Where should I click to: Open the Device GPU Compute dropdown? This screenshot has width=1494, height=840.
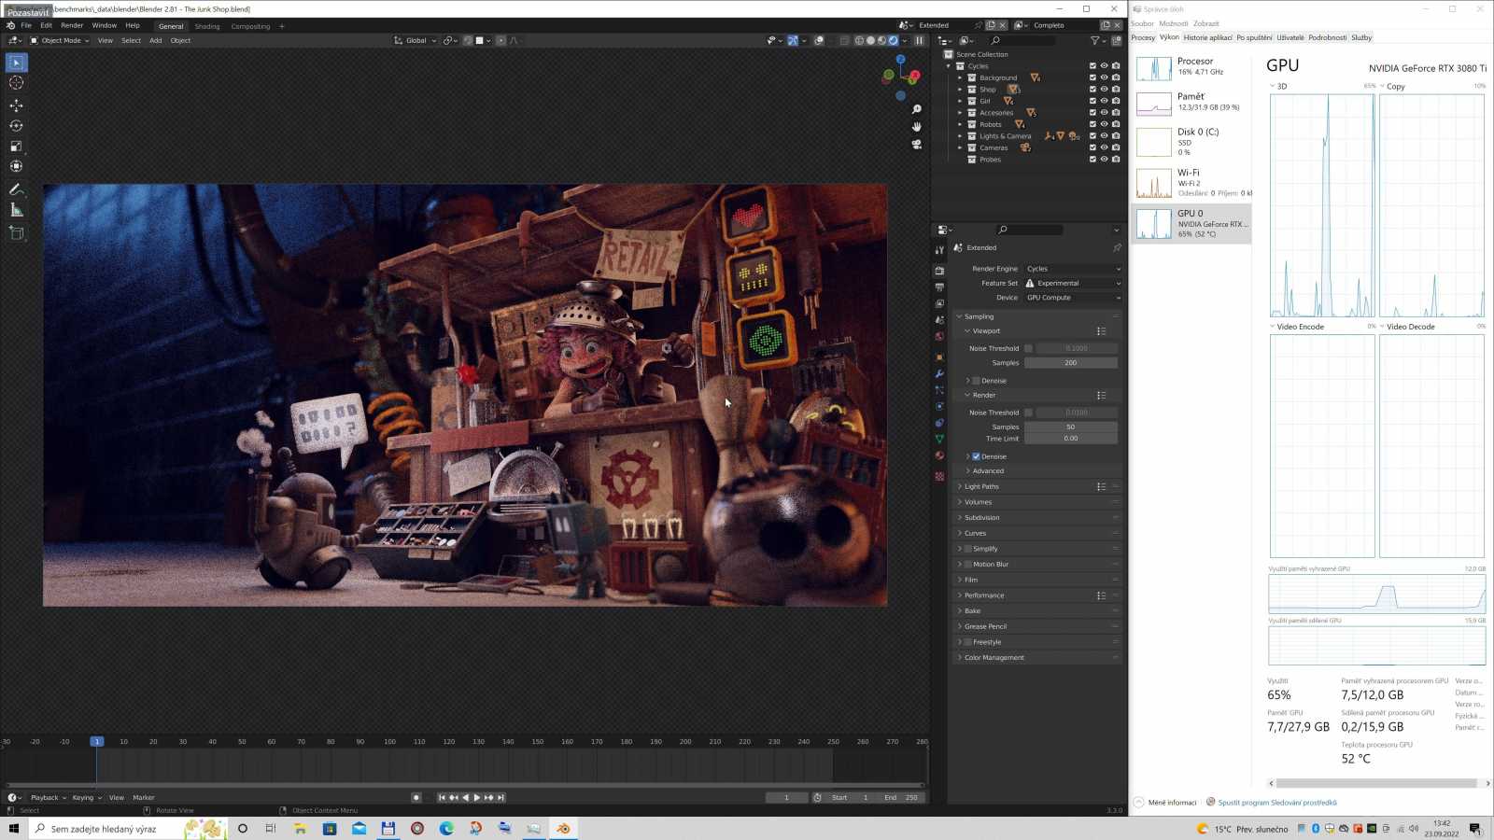[1073, 298]
